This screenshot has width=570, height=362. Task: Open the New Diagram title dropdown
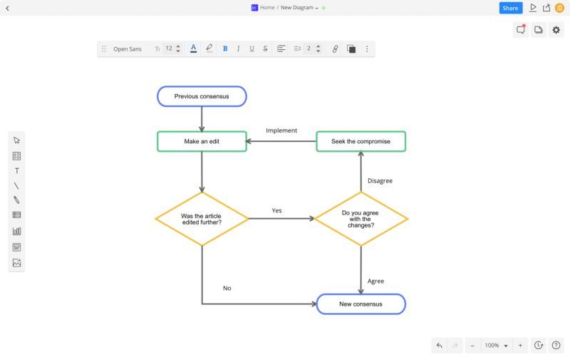299,8
